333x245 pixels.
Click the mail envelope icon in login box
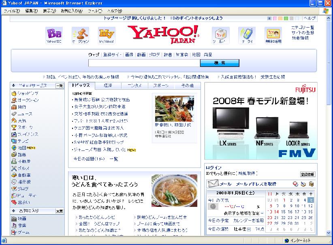click(213, 183)
